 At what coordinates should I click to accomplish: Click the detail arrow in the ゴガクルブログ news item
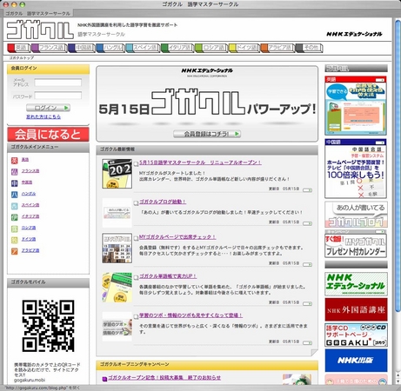(x=307, y=223)
